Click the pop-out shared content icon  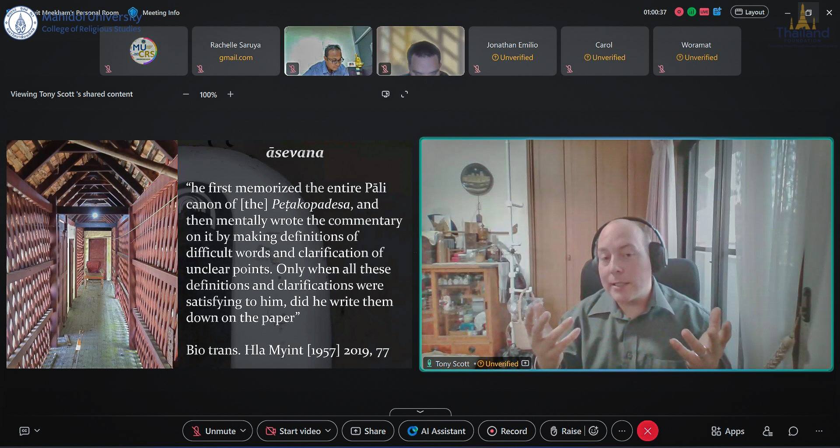(385, 94)
